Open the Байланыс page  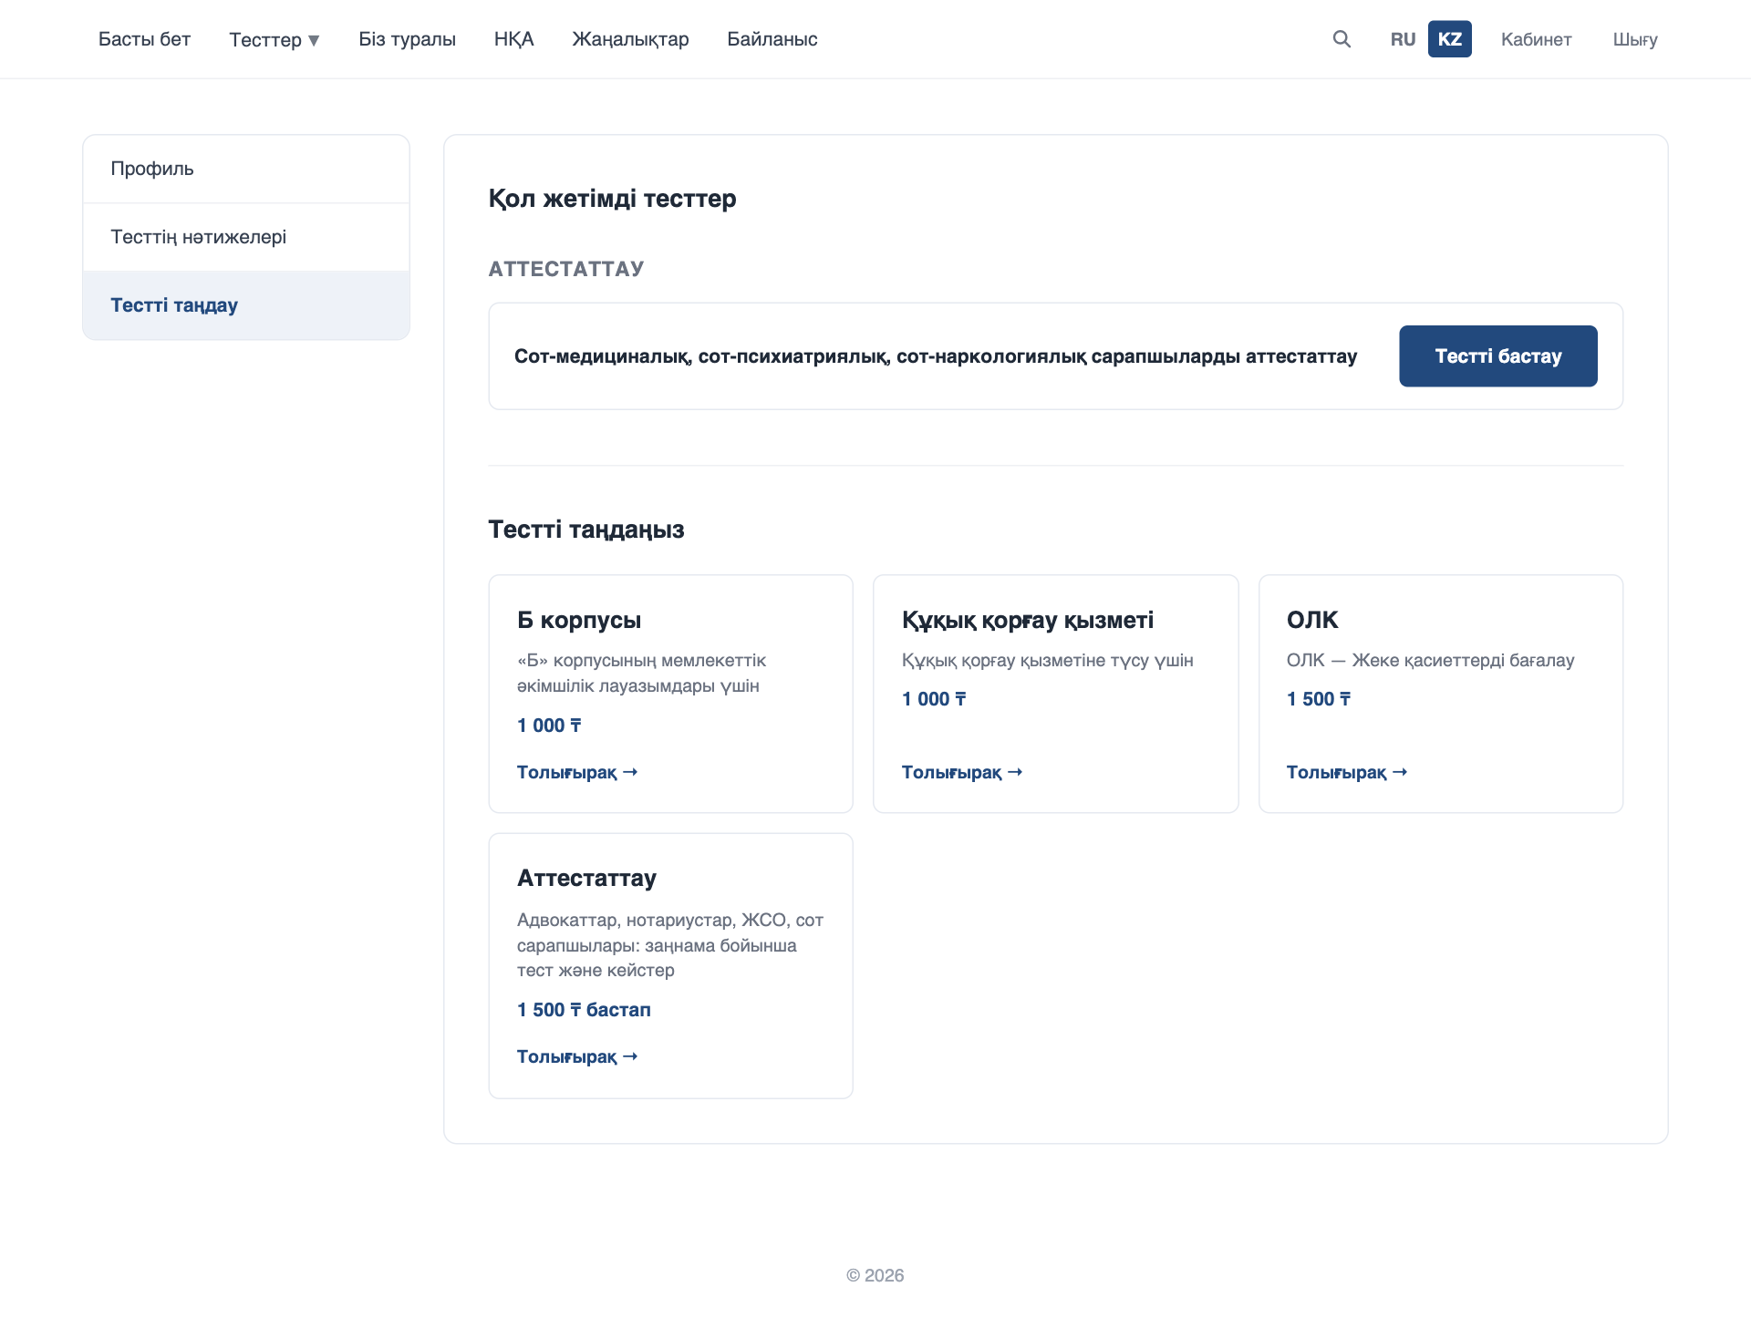point(772,39)
